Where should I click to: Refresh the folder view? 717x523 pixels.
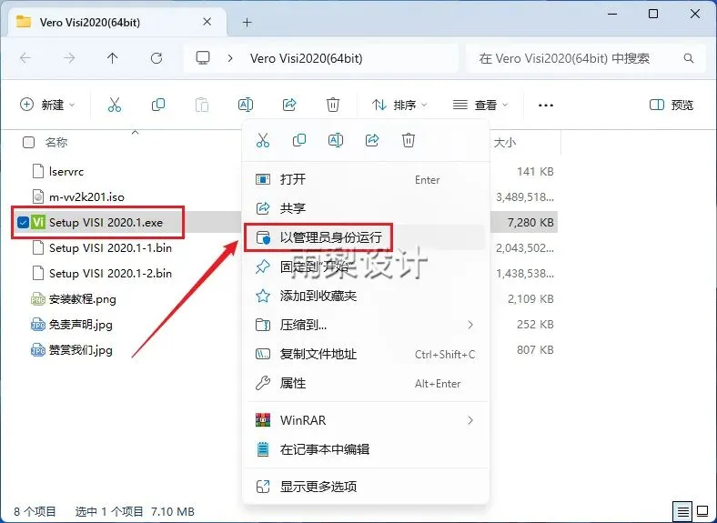pyautogui.click(x=157, y=58)
